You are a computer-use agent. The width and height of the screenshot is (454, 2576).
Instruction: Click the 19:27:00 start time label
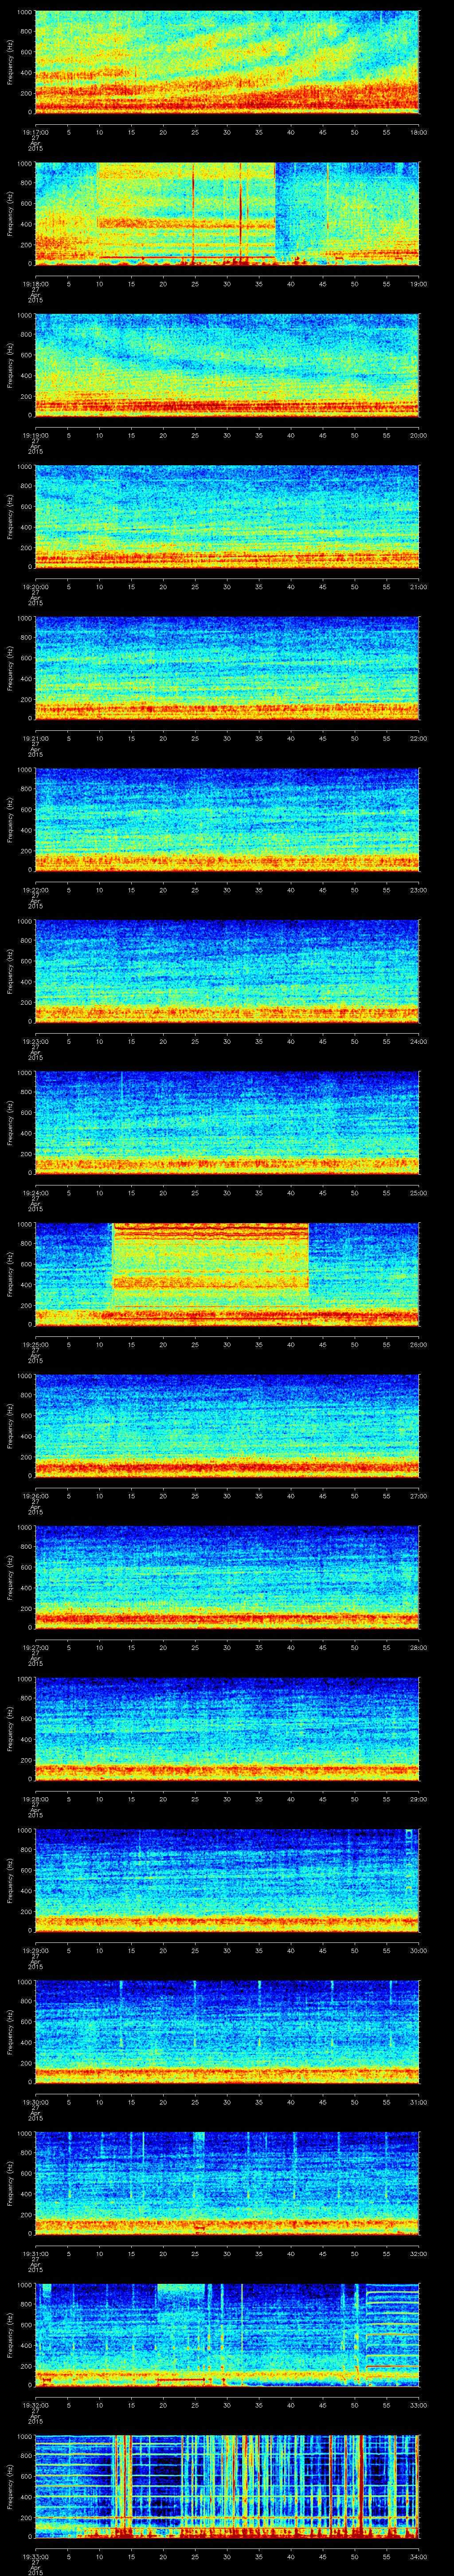pos(35,1647)
